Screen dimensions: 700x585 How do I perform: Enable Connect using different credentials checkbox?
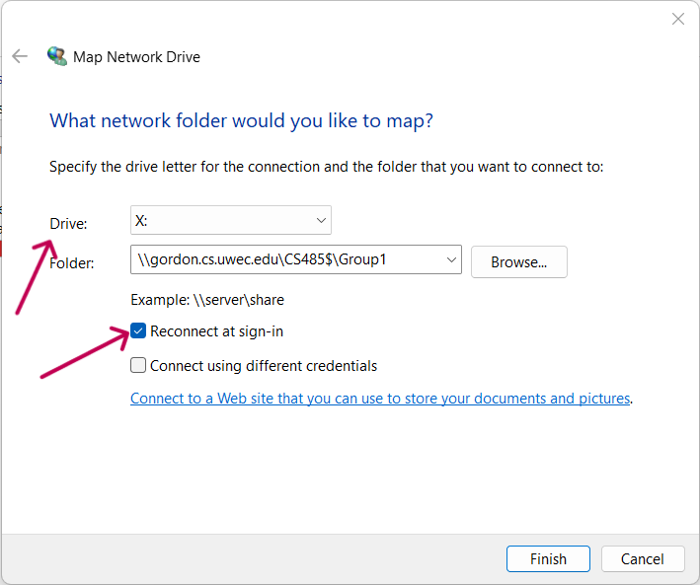coord(138,365)
